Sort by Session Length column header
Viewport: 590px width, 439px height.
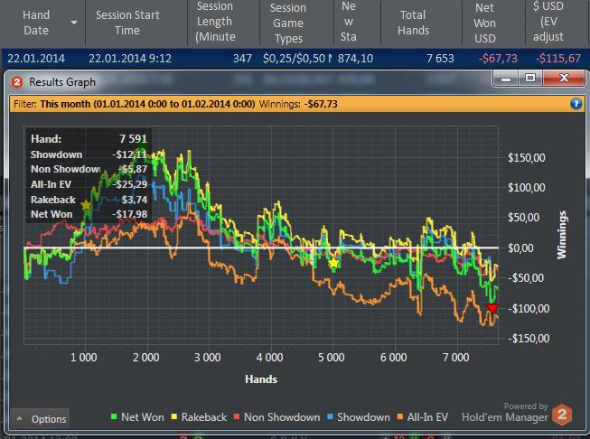(x=216, y=22)
